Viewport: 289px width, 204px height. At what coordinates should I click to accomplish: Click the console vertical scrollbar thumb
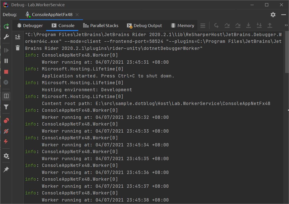[x=287, y=52]
